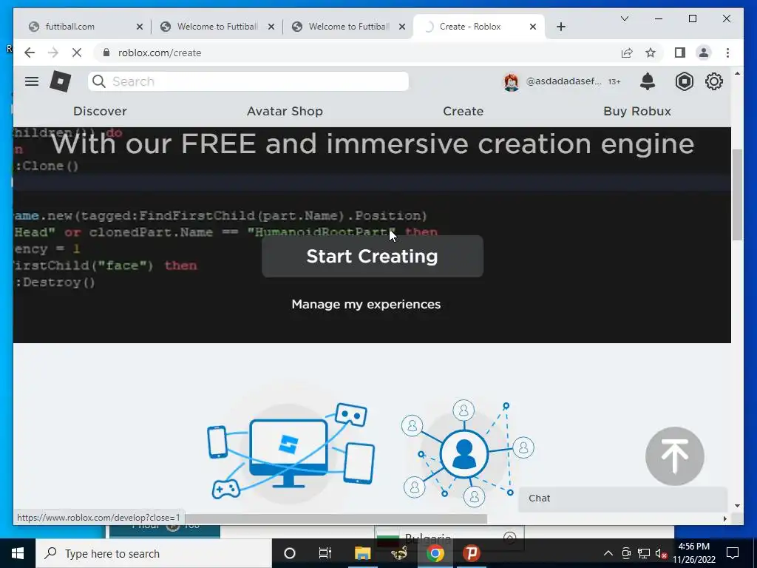Stop loading the page
Screen dimensions: 757x568
click(x=77, y=53)
